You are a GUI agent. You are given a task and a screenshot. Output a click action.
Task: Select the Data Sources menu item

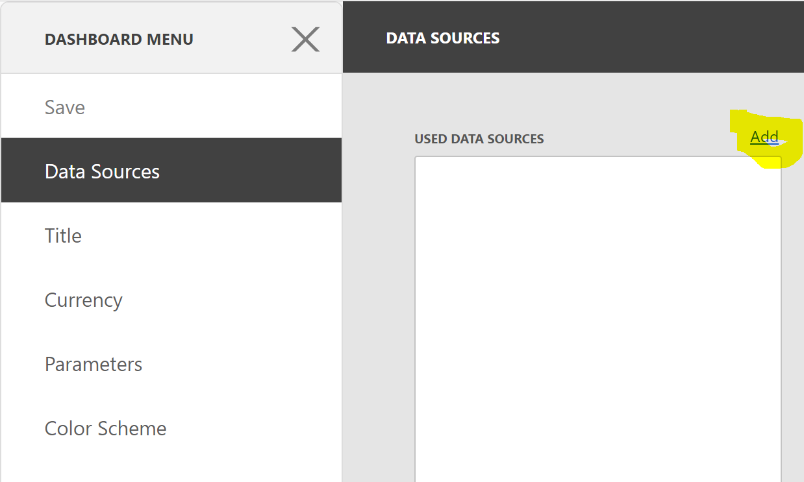coord(103,172)
